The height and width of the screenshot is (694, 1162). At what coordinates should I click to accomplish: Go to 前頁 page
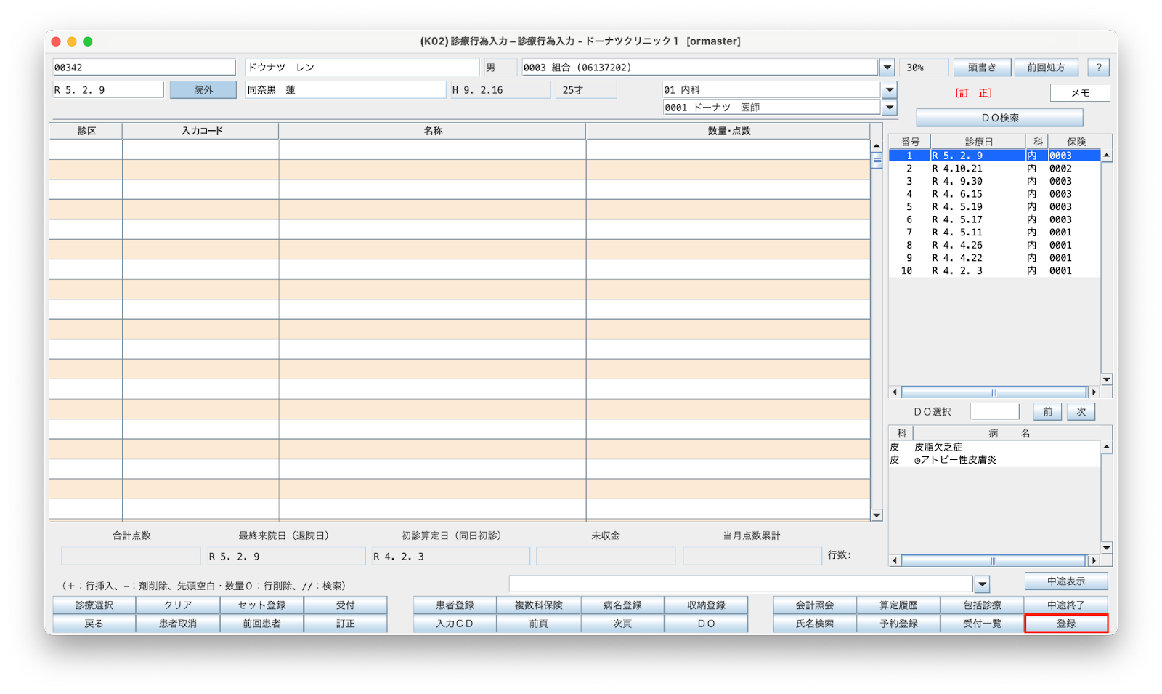539,624
